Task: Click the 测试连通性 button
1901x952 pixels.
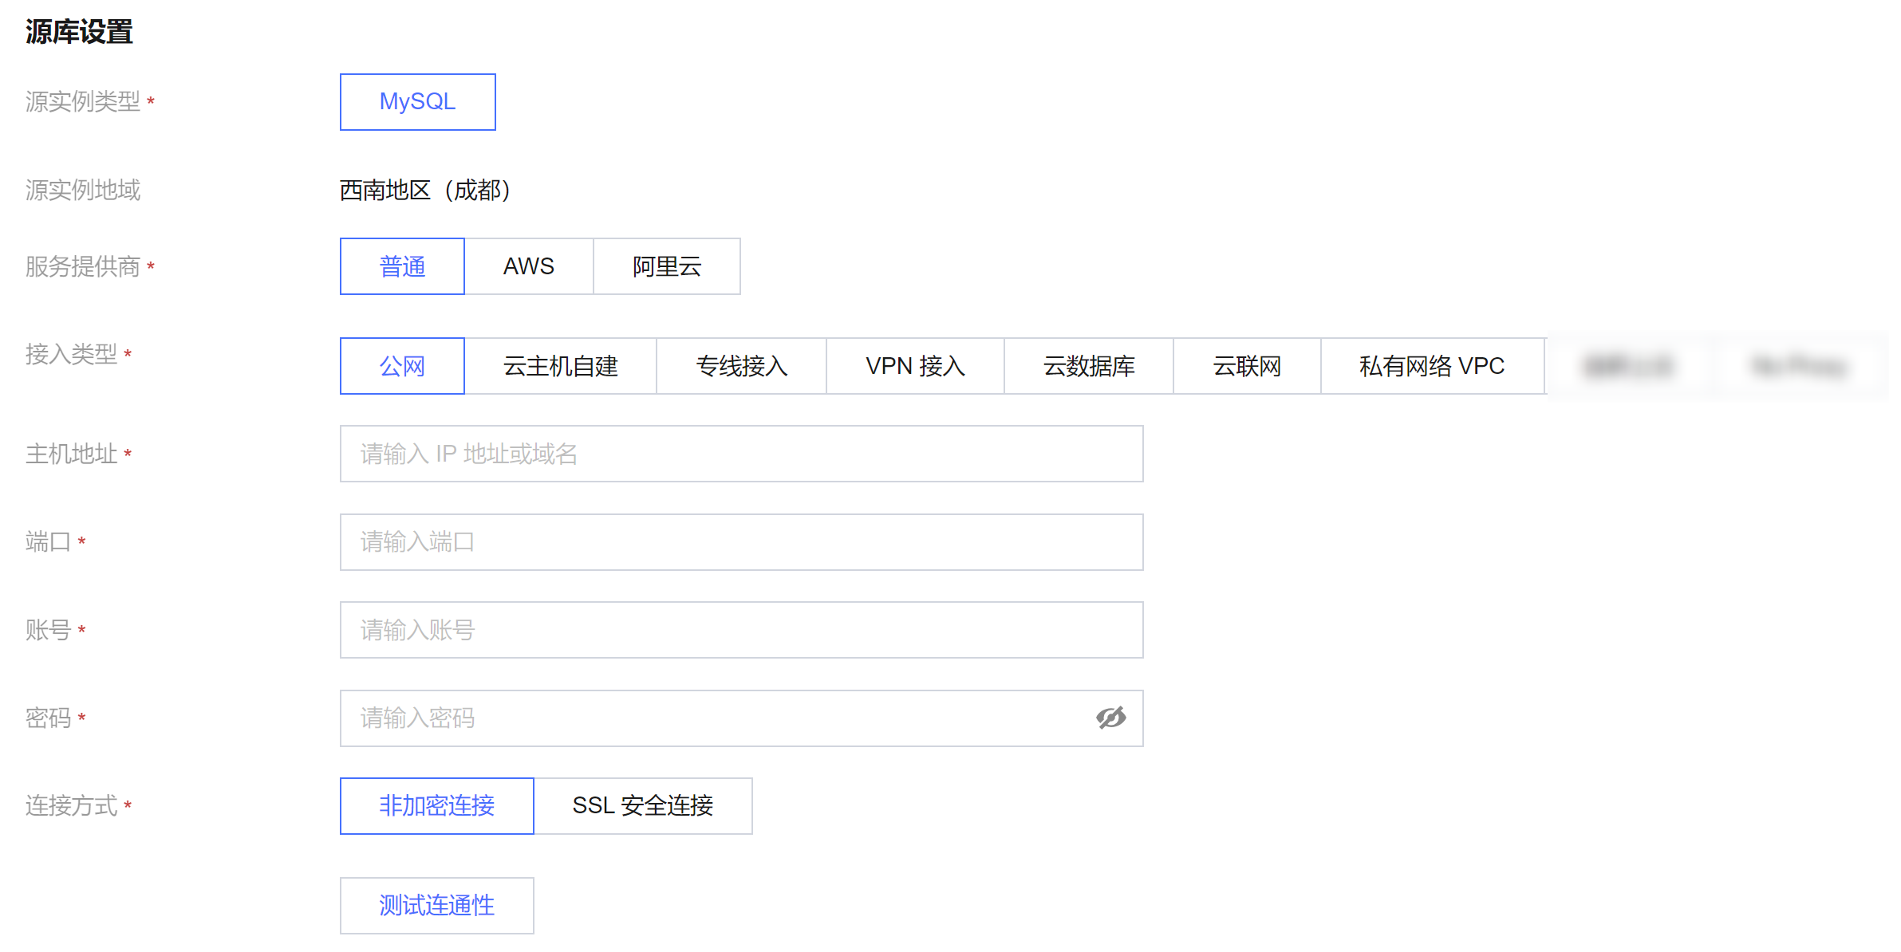Action: [x=436, y=905]
